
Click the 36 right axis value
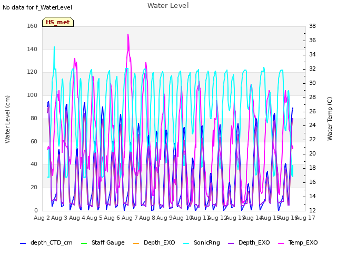[312, 40]
